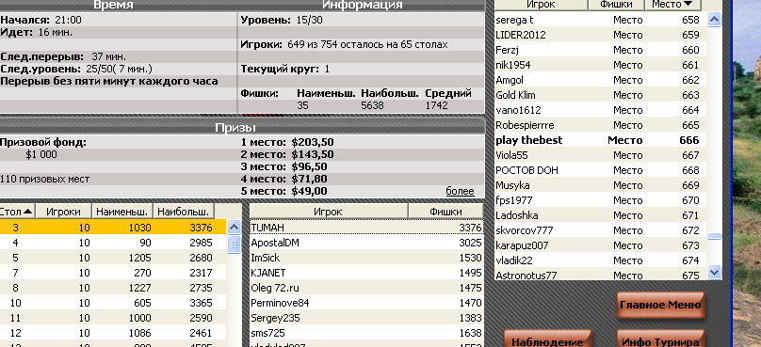
Task: Select player play thebest in the rankings list
Action: [600, 140]
